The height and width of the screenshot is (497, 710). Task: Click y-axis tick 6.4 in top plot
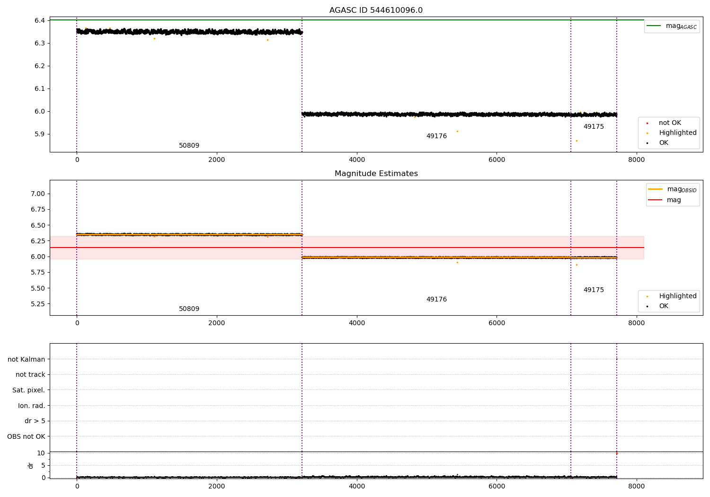pos(39,20)
